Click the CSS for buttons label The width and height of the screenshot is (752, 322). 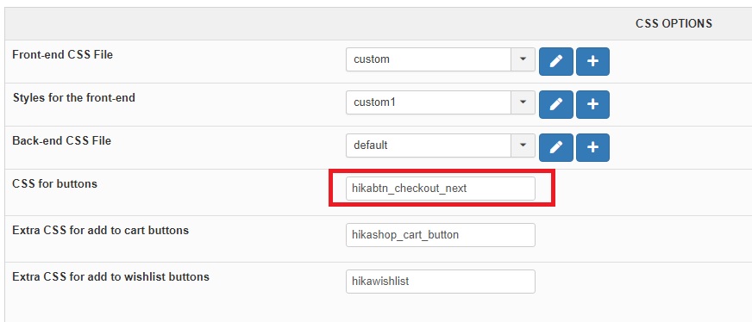click(x=54, y=183)
